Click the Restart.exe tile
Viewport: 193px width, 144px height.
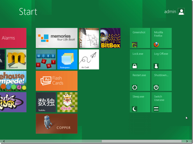pyautogui.click(x=140, y=81)
